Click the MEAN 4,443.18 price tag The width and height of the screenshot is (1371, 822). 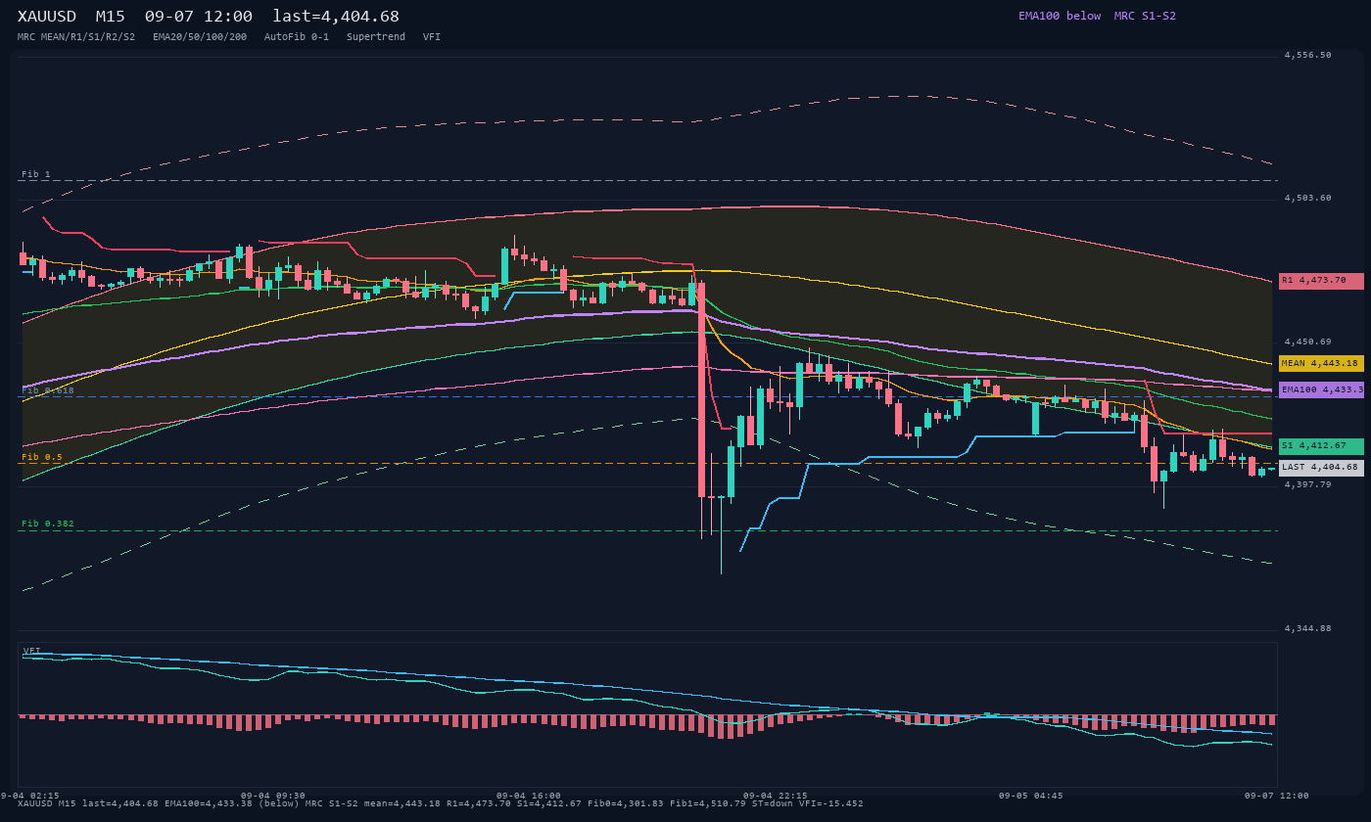pos(1321,363)
